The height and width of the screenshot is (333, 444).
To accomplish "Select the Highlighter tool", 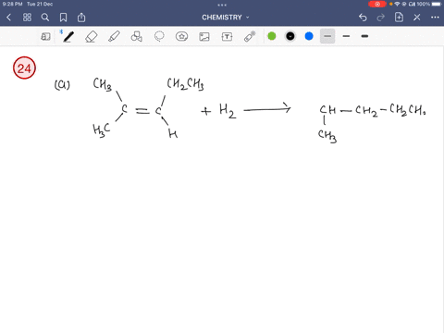I will pos(114,36).
